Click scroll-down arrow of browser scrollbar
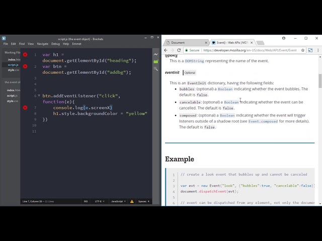Viewport: 322px width, 241px height. coord(320,204)
